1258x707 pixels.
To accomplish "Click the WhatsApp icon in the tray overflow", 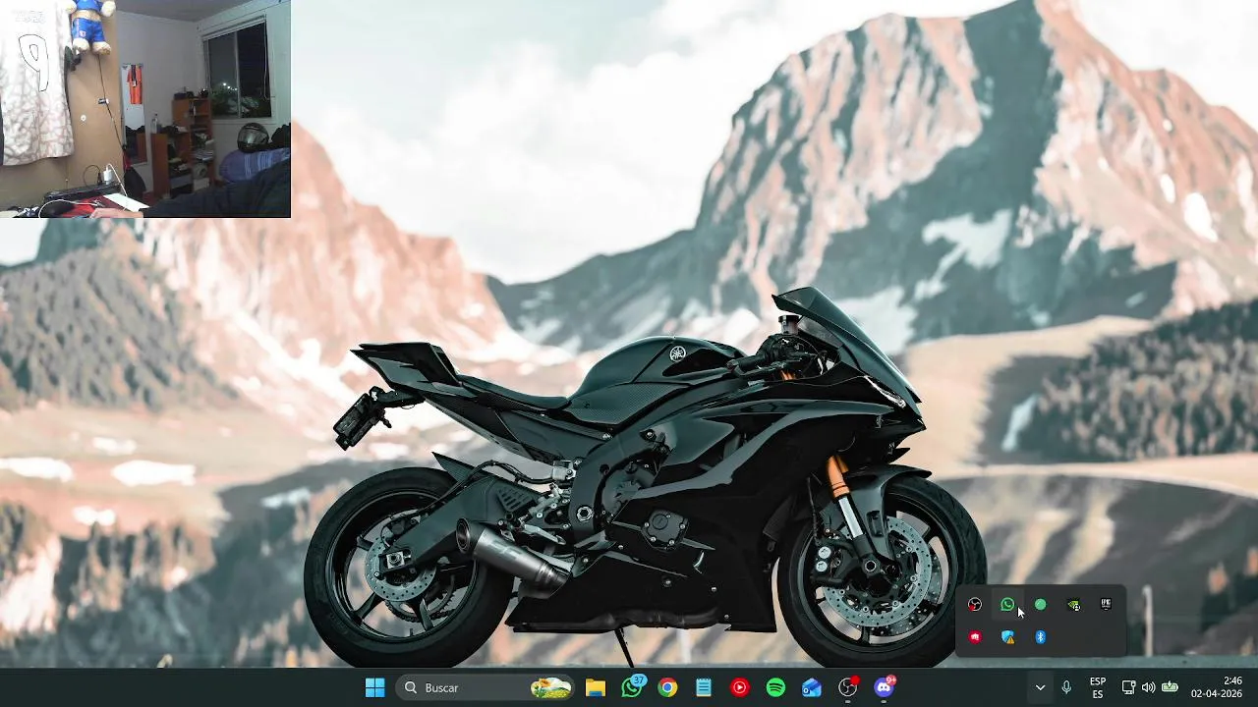I will (x=1007, y=605).
